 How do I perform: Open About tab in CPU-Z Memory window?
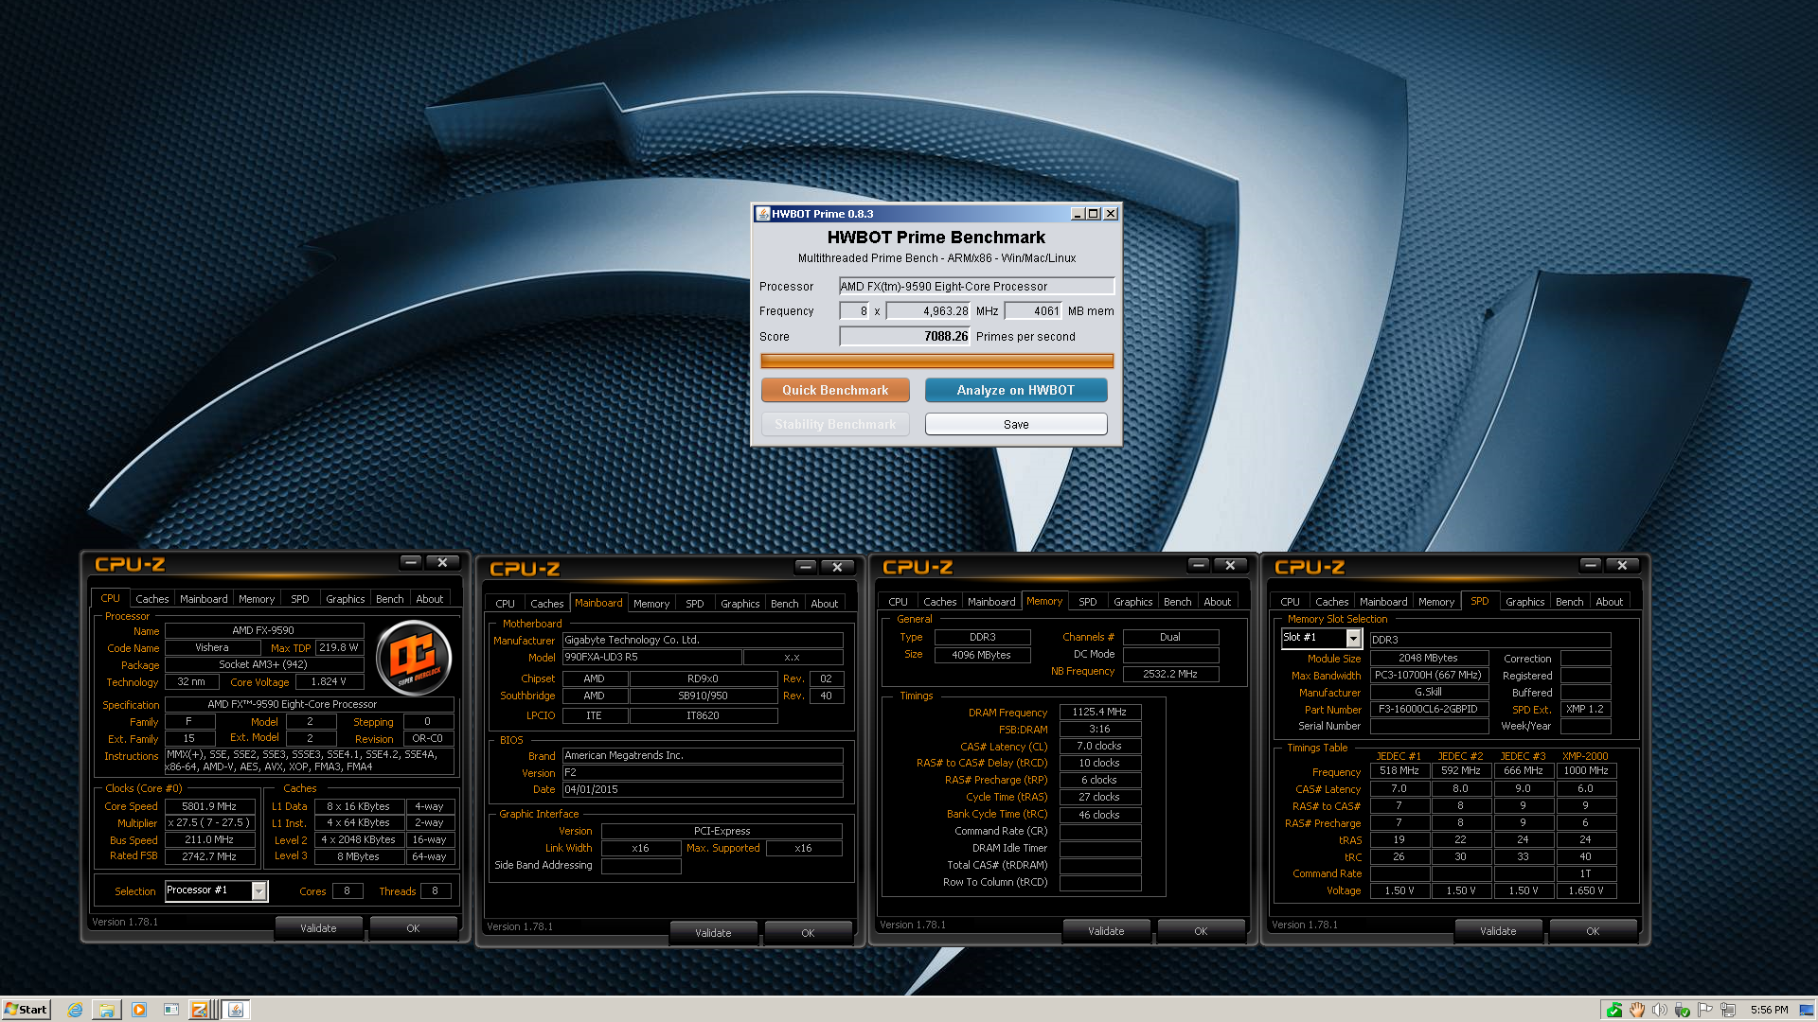coord(1217,602)
